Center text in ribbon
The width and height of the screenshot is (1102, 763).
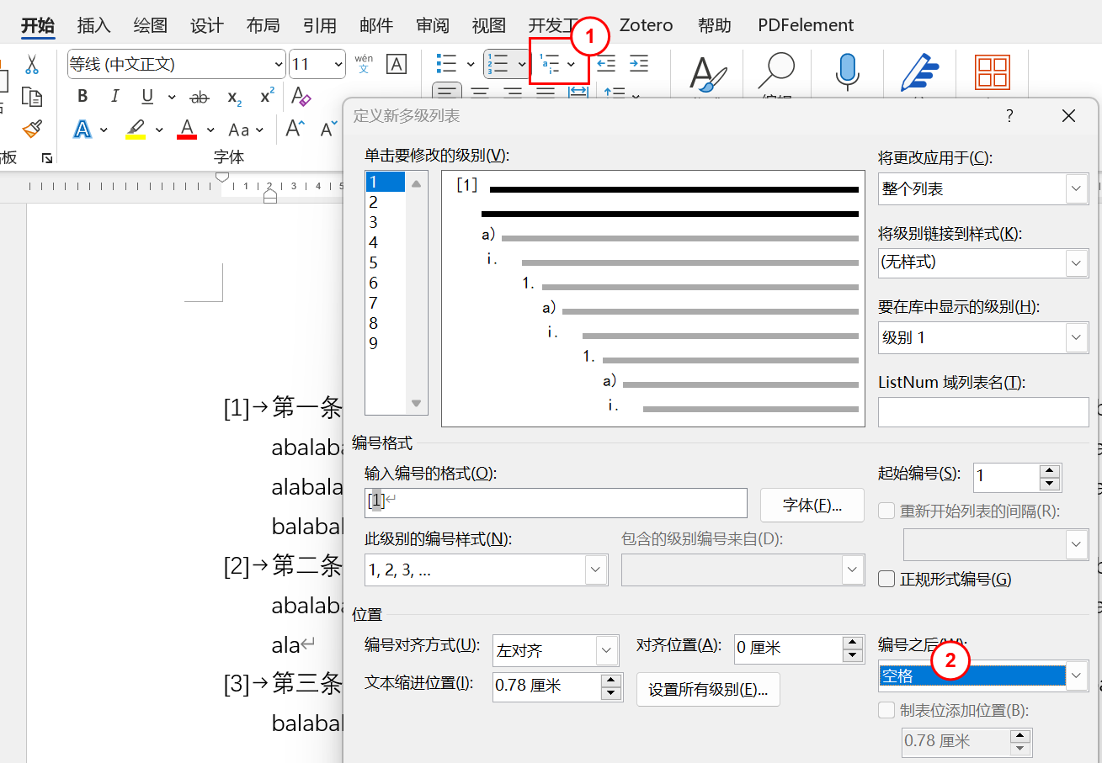(x=480, y=92)
